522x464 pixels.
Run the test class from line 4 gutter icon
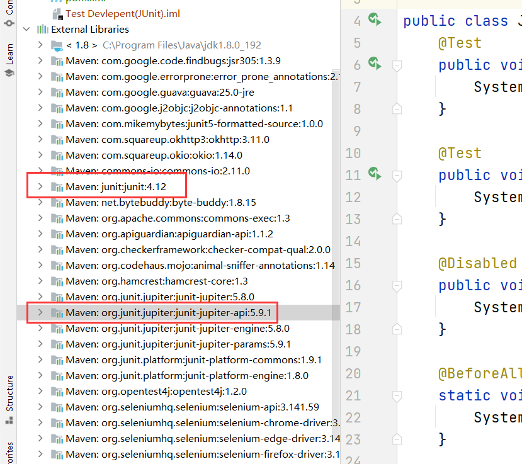pyautogui.click(x=375, y=20)
